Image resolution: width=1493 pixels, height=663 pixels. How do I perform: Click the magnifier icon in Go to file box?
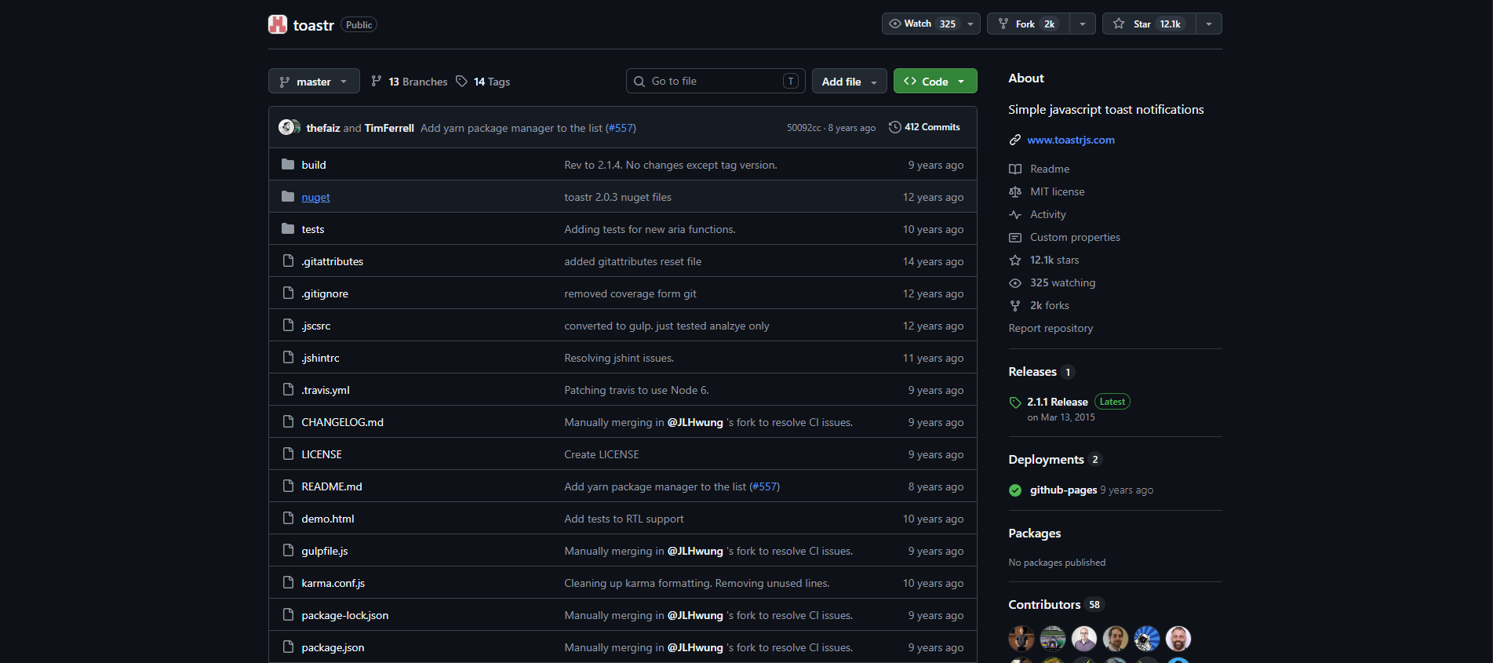tap(639, 81)
